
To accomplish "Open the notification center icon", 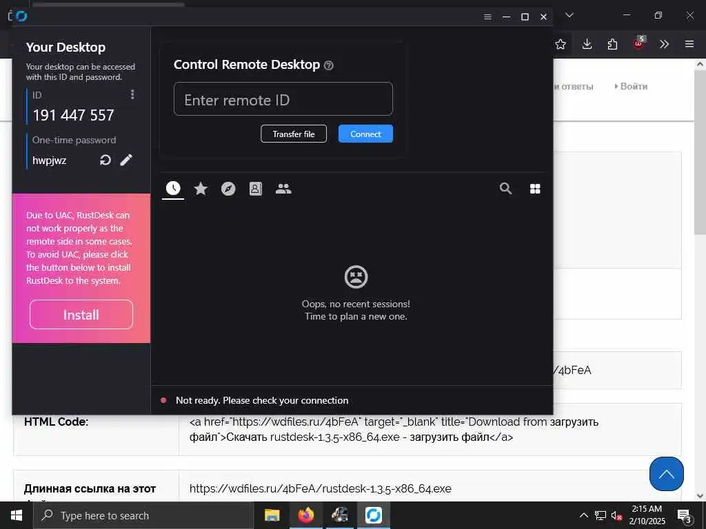I will coord(684,516).
